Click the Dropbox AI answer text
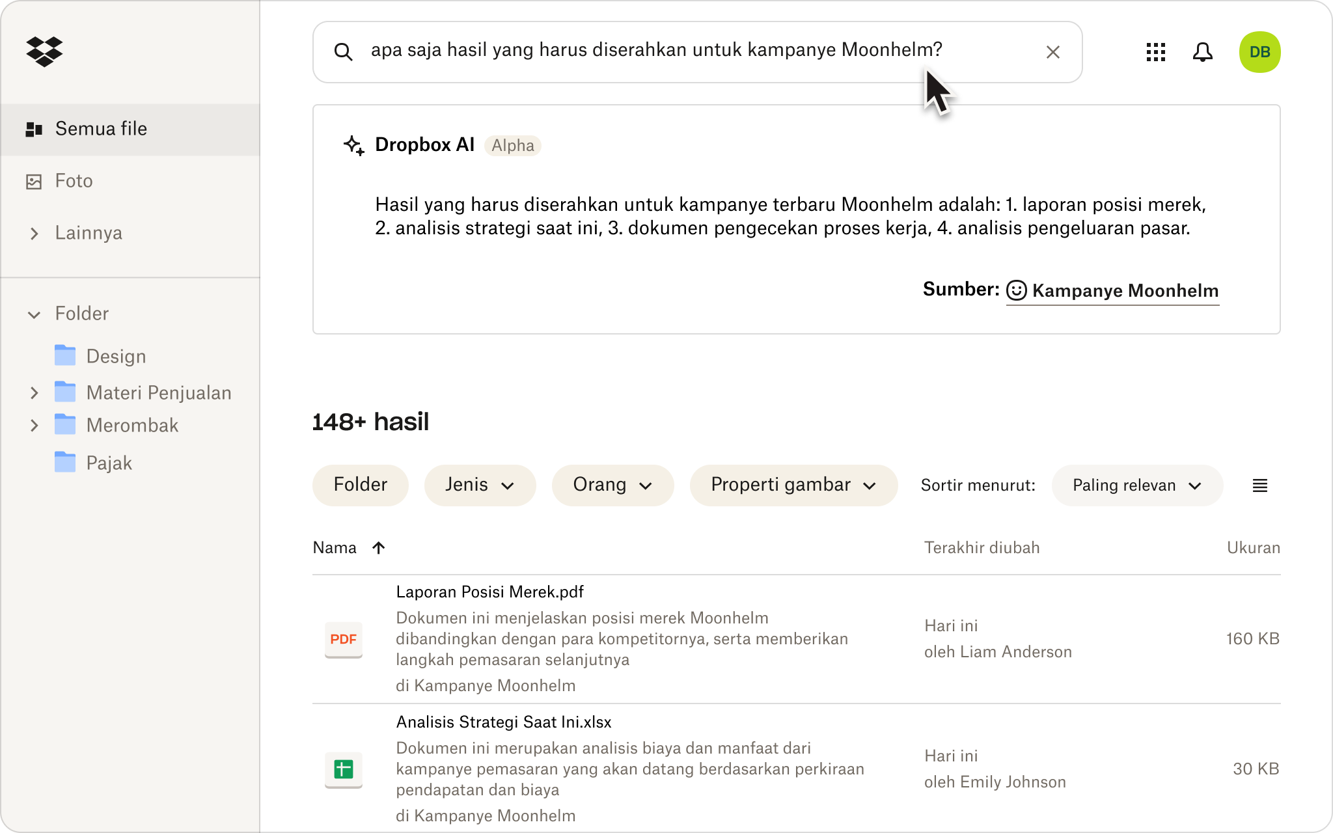Image resolution: width=1333 pixels, height=833 pixels. 791,216
